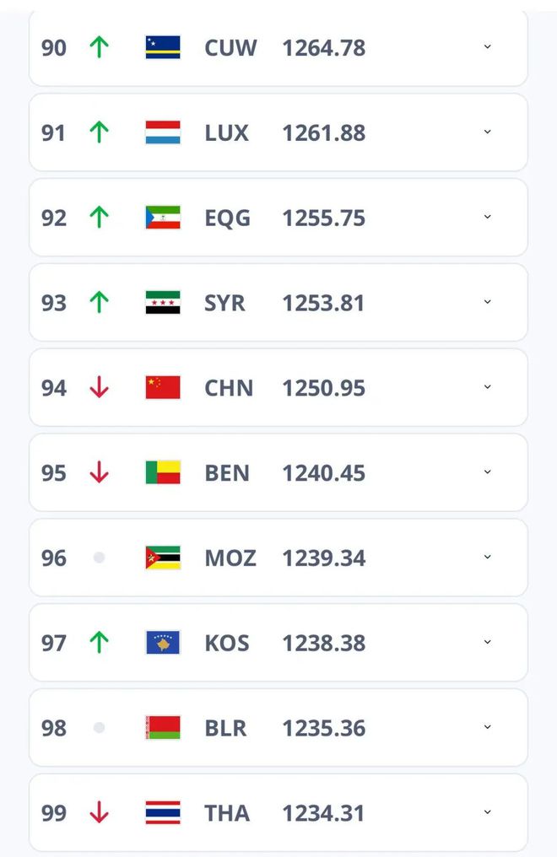Click the Thailand flag icon
Viewport: 557px width, 857px height.
[x=163, y=812]
